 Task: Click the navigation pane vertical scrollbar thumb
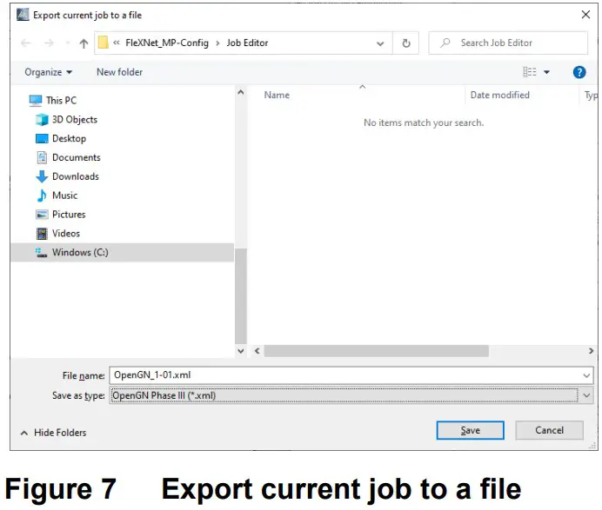pos(241,296)
